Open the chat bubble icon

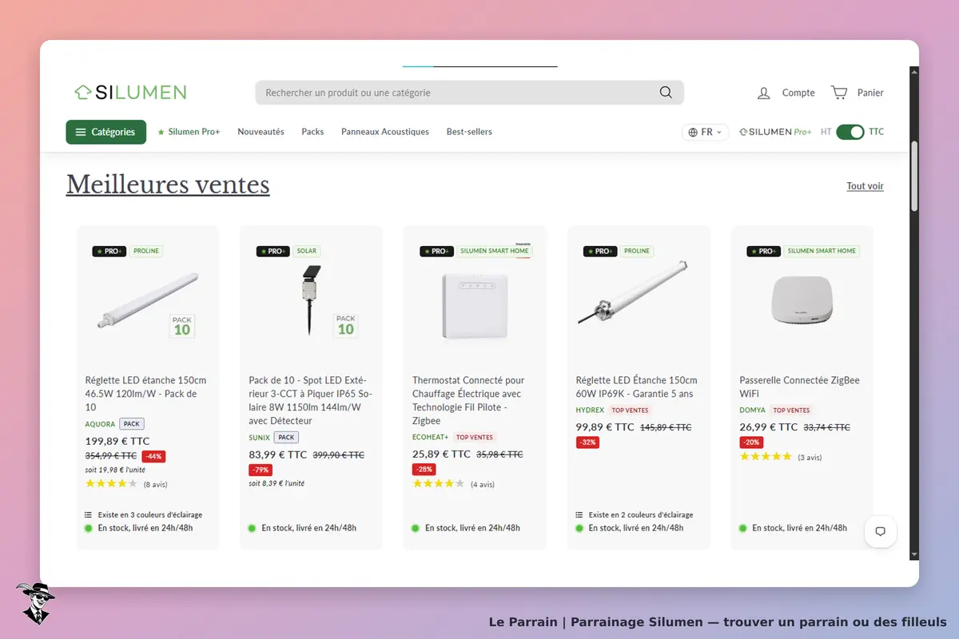[881, 531]
